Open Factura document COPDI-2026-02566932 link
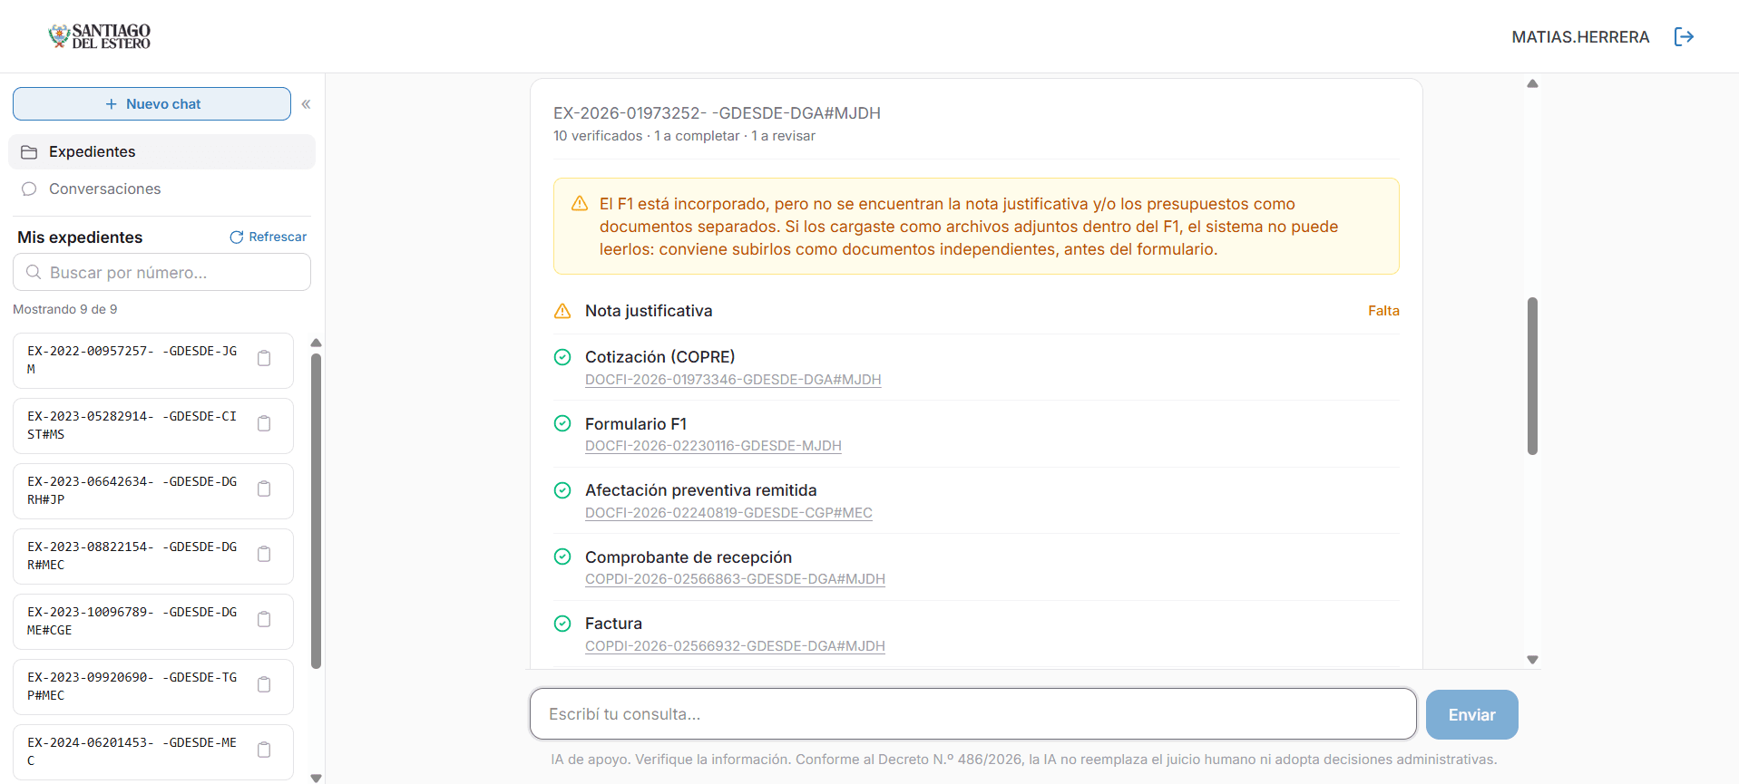The width and height of the screenshot is (1739, 784). 735,646
